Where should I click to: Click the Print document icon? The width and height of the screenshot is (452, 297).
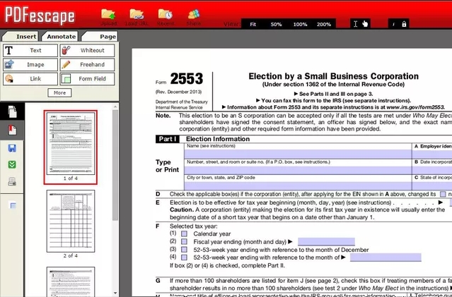point(12,182)
